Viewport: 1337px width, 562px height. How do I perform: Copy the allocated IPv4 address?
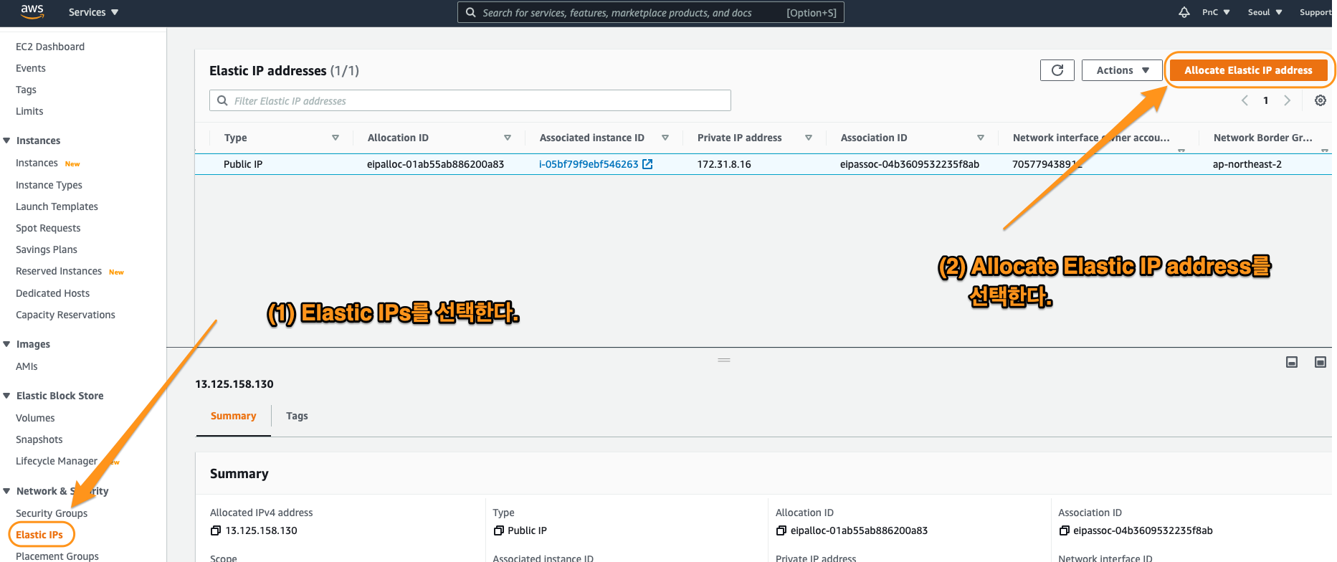216,530
